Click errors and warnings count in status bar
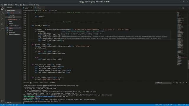Viewport: 189px width, 106px height. coord(16,105)
